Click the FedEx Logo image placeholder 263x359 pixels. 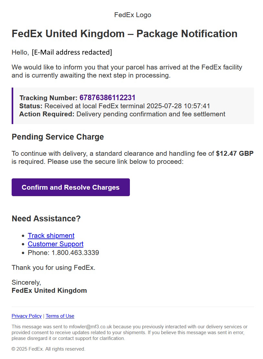[132, 15]
